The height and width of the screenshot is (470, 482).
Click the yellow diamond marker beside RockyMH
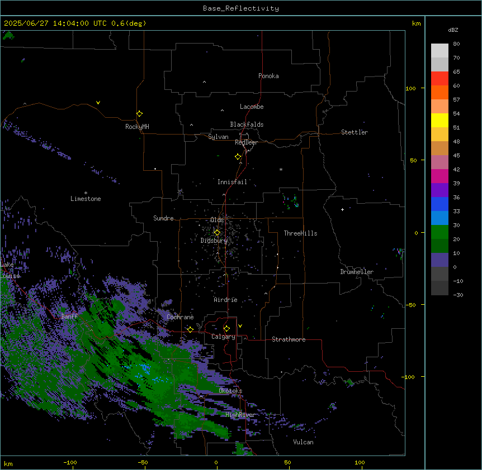click(139, 114)
